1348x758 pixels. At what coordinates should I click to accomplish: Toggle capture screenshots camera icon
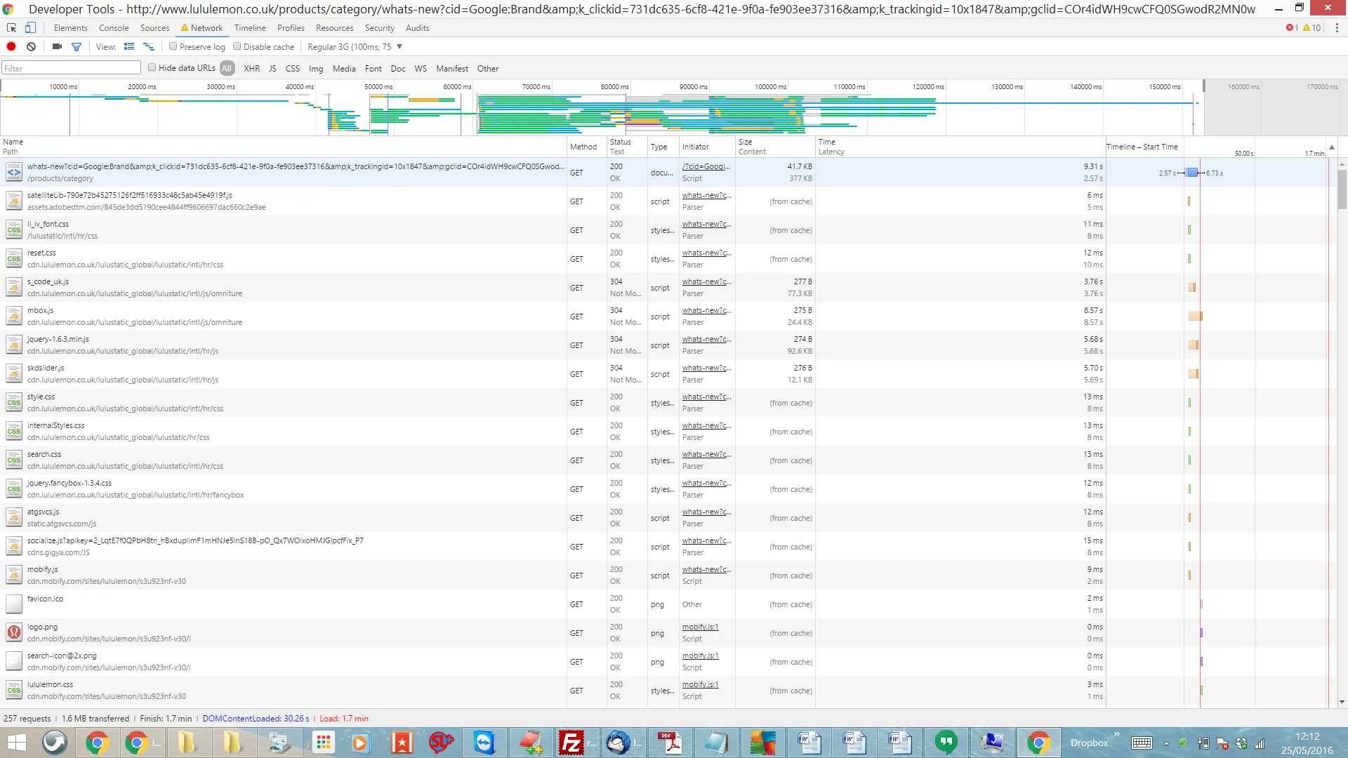[57, 47]
